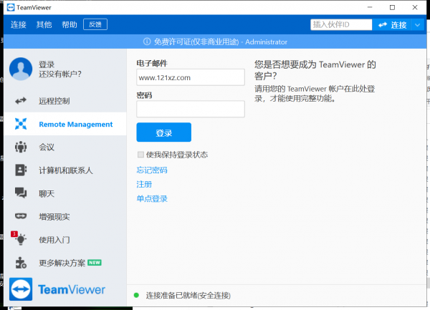This screenshot has width=430, height=310.
Task: Open 计算机和联系人 section
Action: (65, 170)
